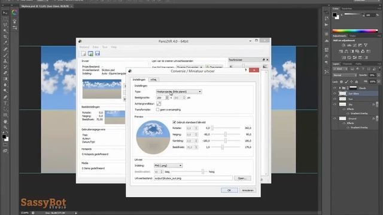Viewport: 383px width, 215px height.
Task: Float the Tourbrowser panel
Action: coord(263,60)
